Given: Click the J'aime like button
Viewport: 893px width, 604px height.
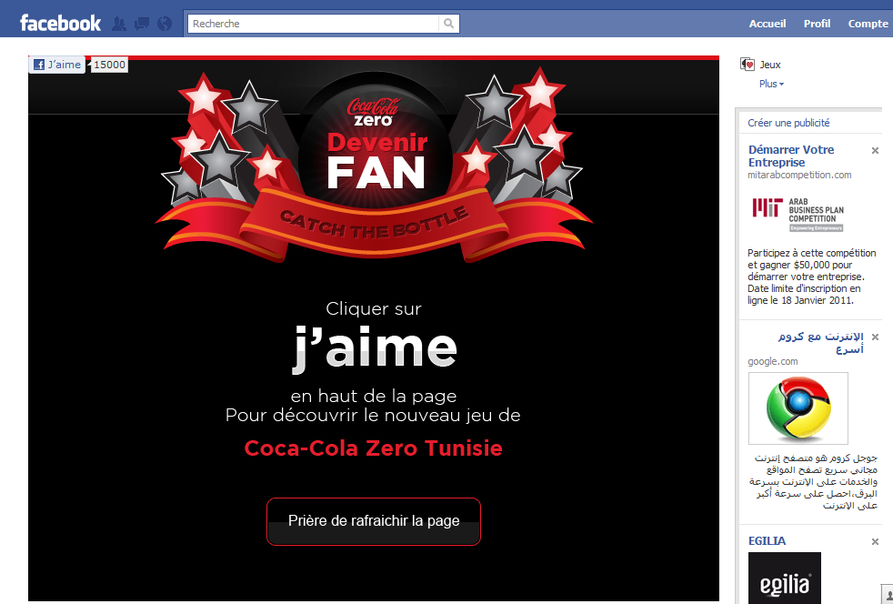Looking at the screenshot, I should 57,65.
